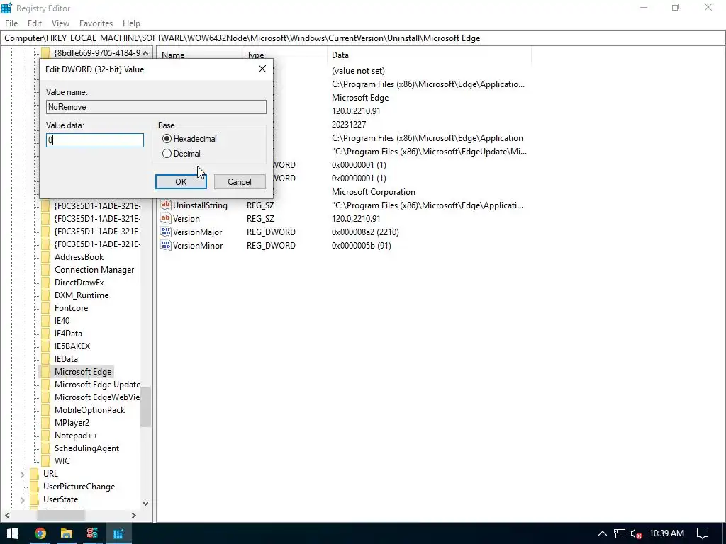726x544 pixels.
Task: Click the Value data input field
Action: tap(95, 140)
